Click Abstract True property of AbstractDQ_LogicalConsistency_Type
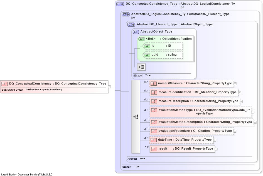 [131, 167]
